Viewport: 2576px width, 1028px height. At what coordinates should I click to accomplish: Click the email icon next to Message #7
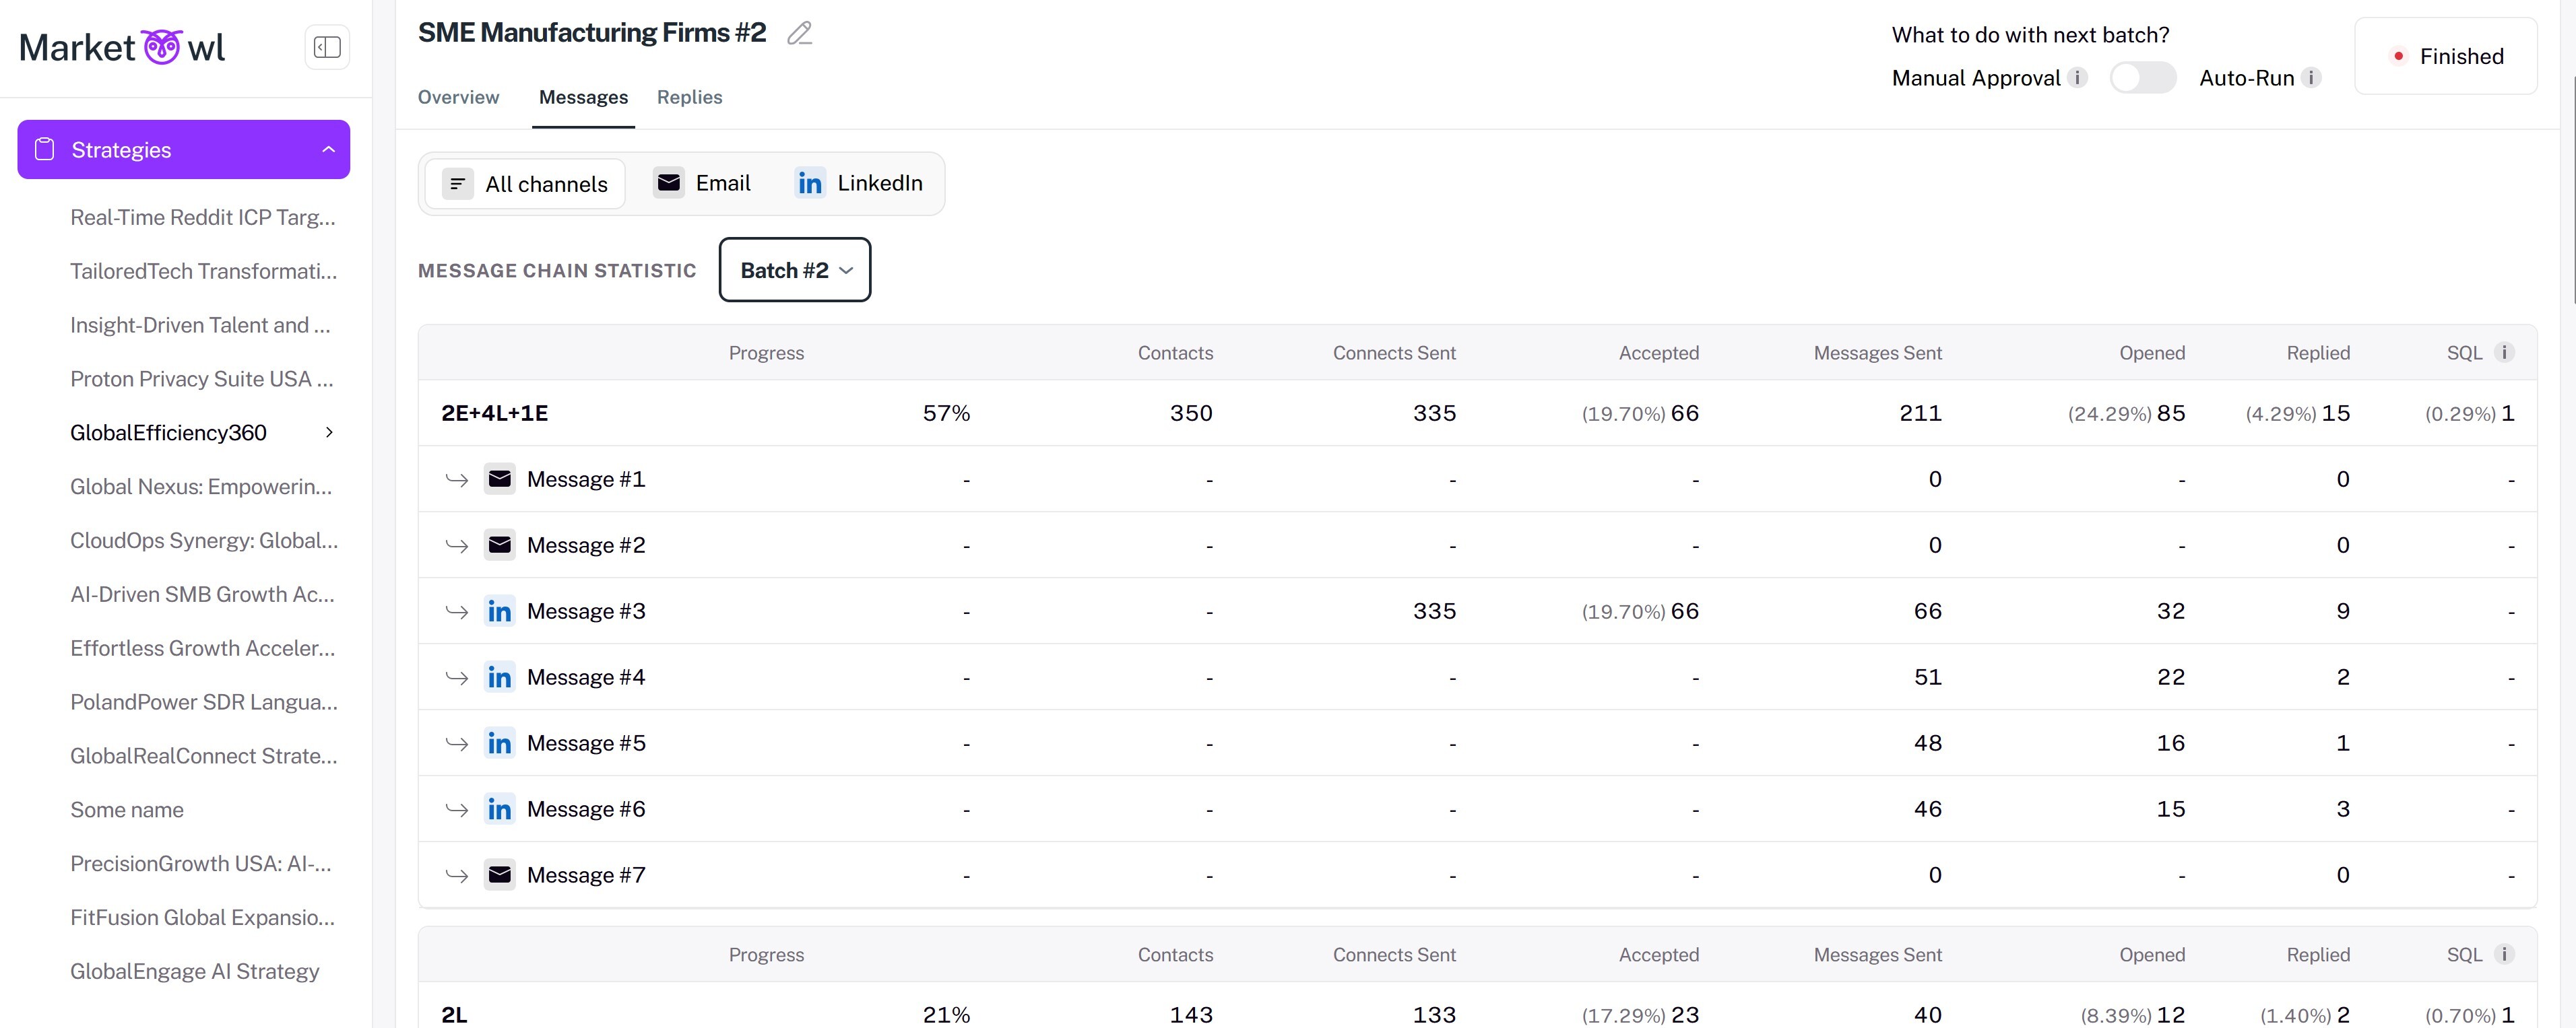tap(499, 874)
